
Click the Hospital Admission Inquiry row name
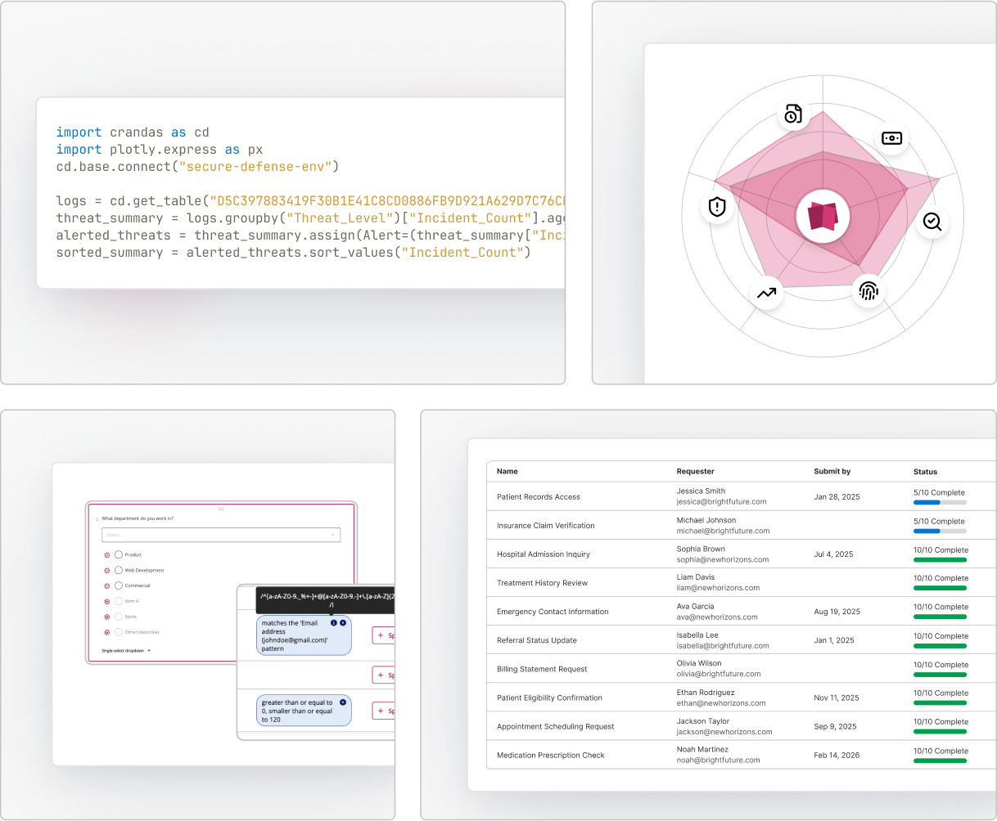click(543, 554)
